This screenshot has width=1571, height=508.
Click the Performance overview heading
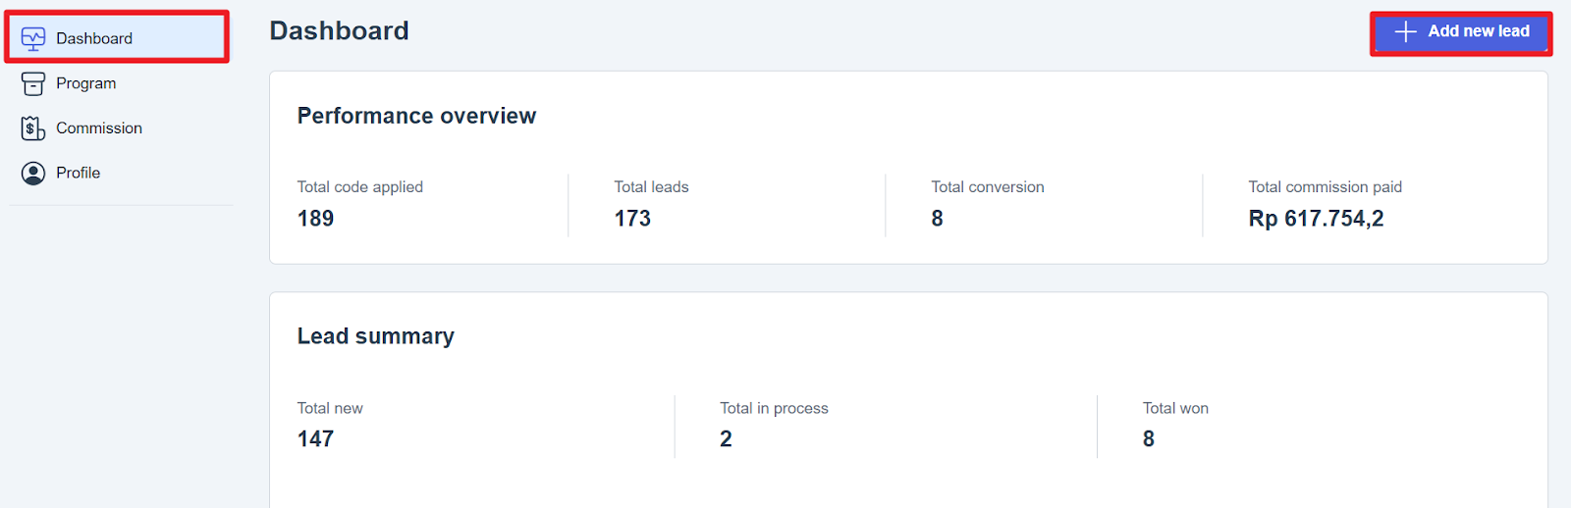(416, 116)
